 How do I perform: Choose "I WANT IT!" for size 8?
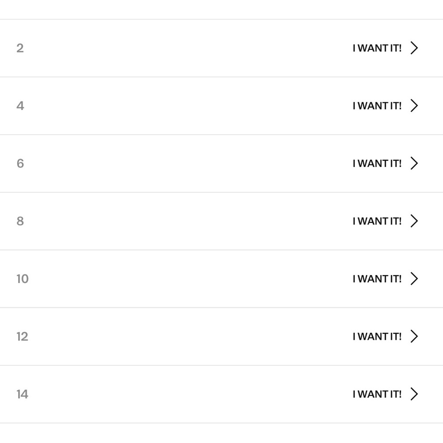(x=377, y=221)
